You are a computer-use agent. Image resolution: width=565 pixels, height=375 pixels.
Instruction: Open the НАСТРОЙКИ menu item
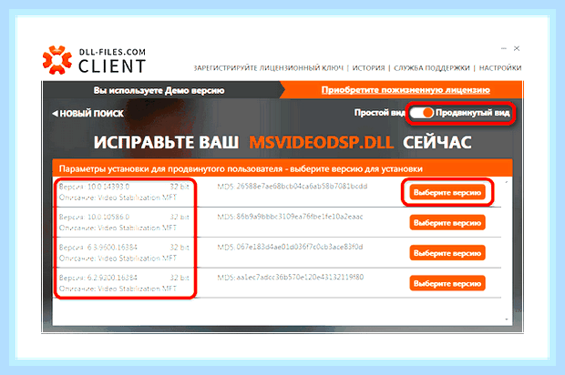(x=500, y=68)
